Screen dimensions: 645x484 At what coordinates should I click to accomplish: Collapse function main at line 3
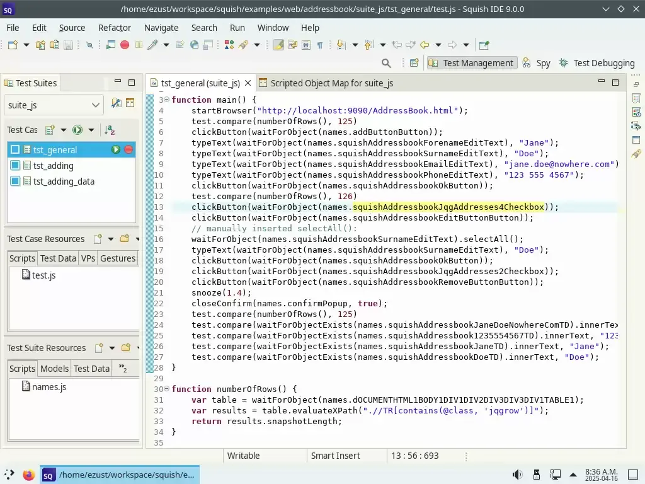(x=166, y=99)
